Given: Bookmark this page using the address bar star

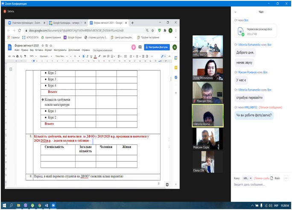Looking at the screenshot, I should pos(152,30).
